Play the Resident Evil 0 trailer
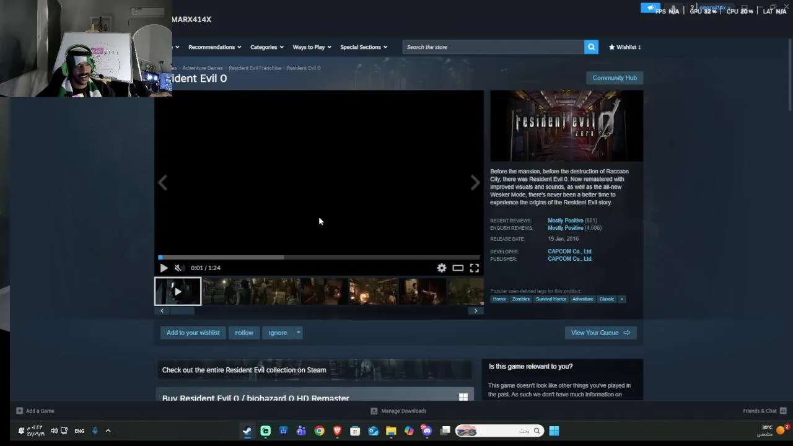 [x=164, y=268]
